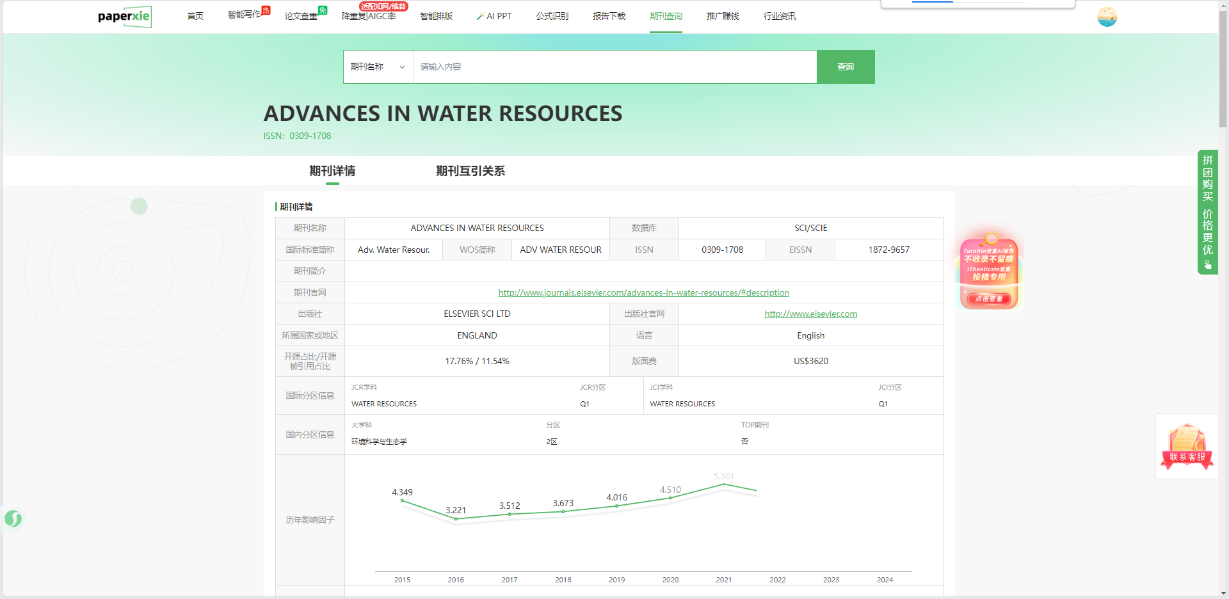1229x599 pixels.
Task: Open the 期刊查询 navigation menu item
Action: pyautogui.click(x=666, y=17)
